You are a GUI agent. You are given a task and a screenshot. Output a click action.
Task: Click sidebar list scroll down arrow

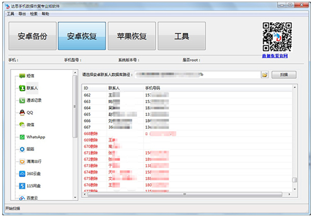pyautogui.click(x=75, y=197)
